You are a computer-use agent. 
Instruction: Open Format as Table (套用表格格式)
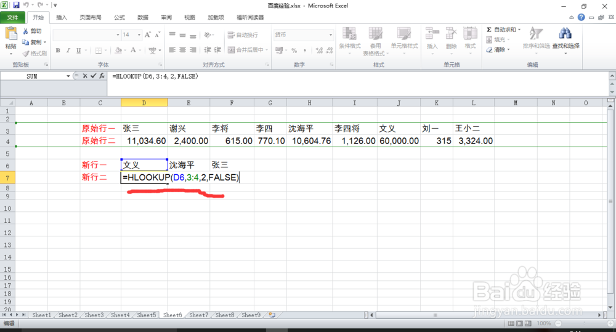point(375,41)
